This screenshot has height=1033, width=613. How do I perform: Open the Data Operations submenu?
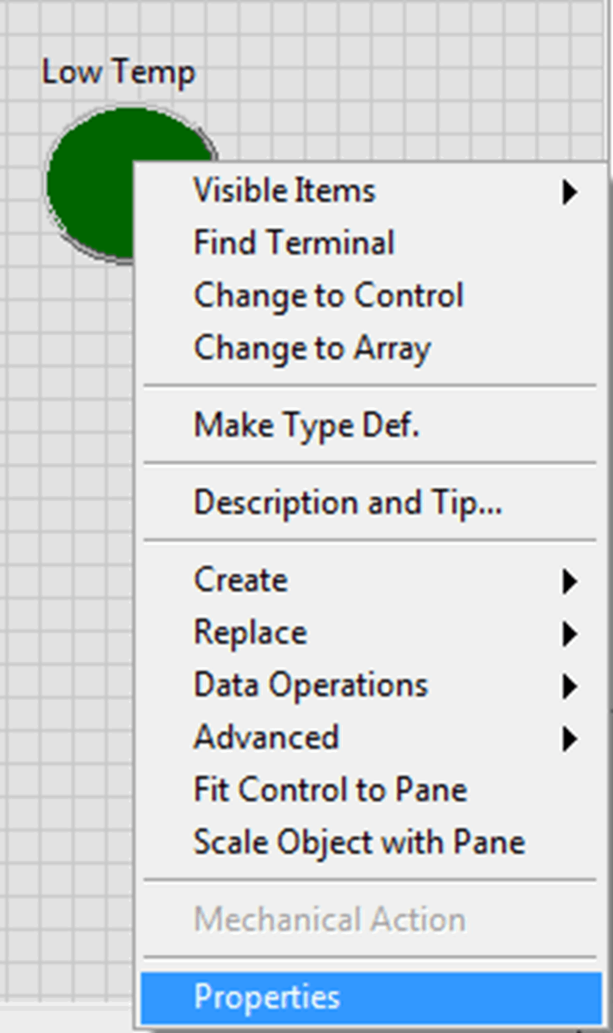[569, 684]
